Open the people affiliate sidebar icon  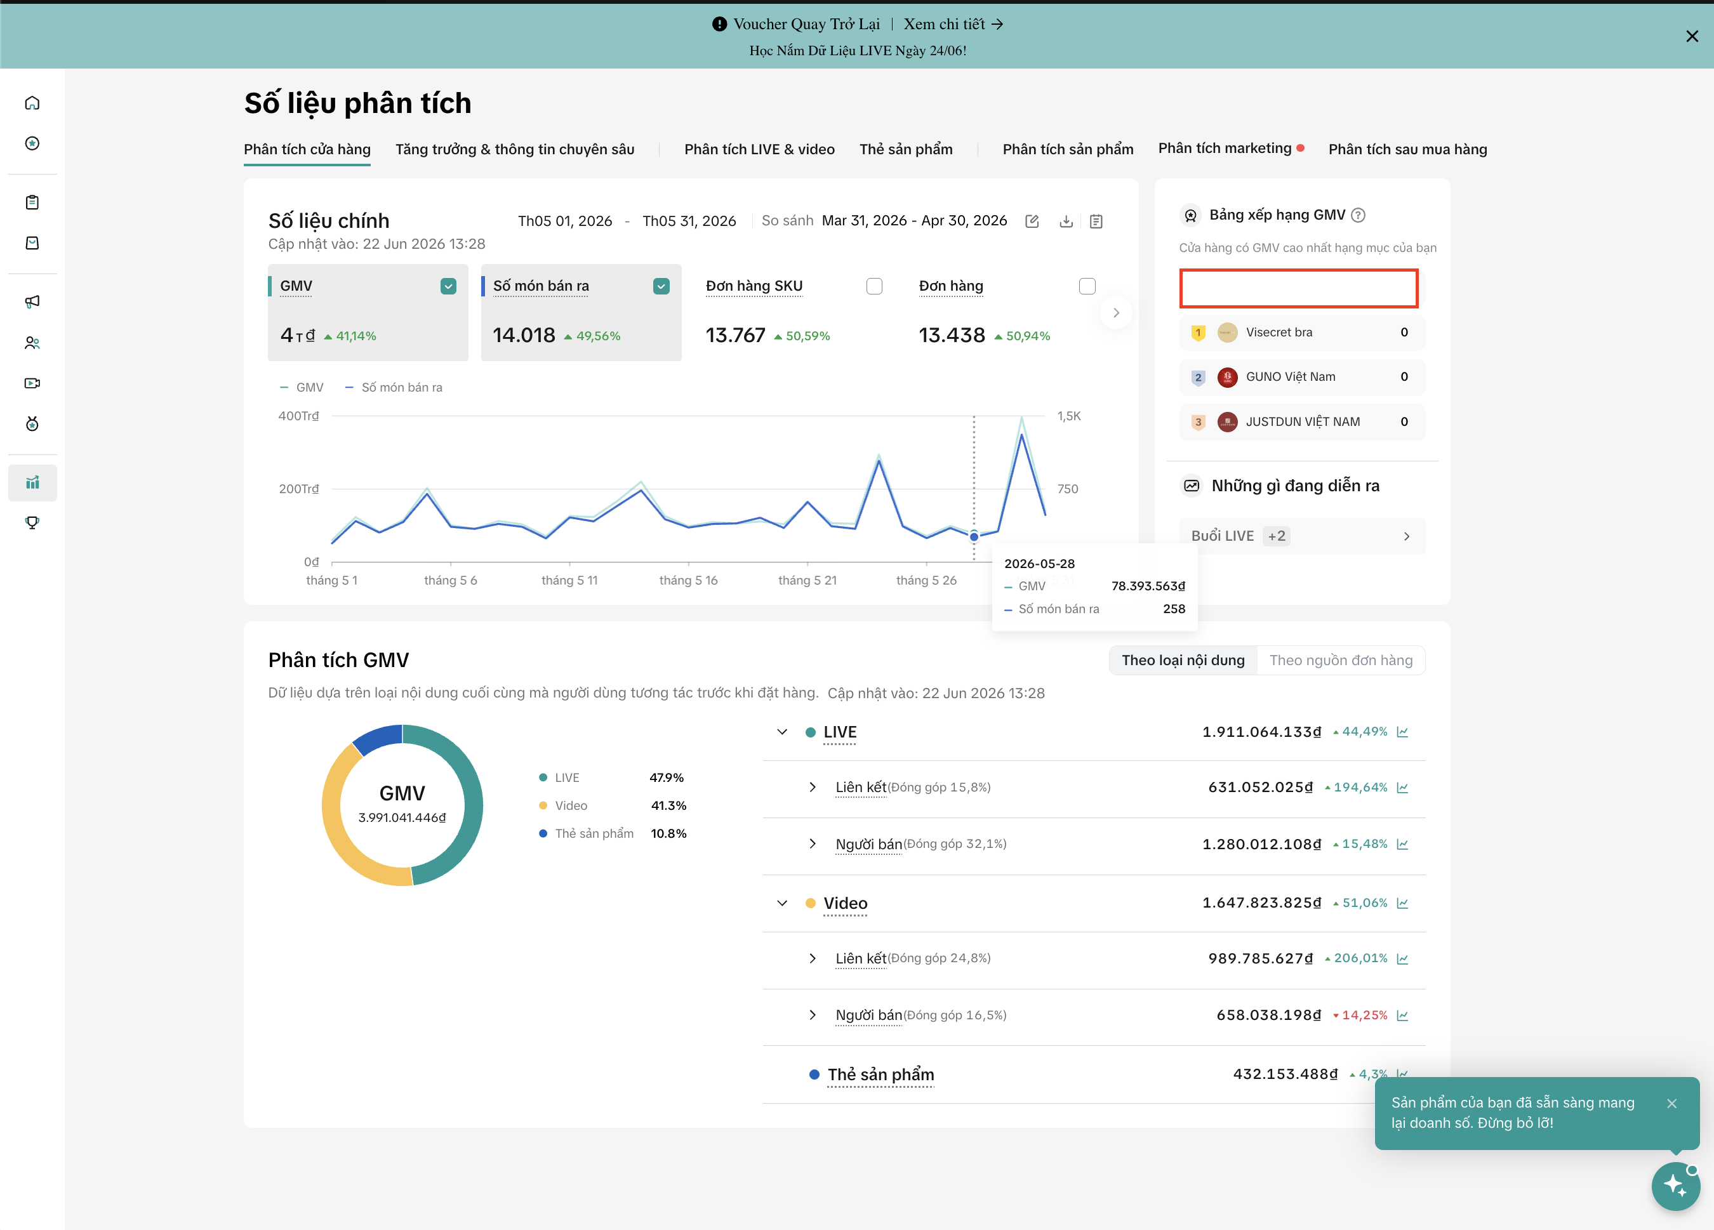[x=32, y=343]
